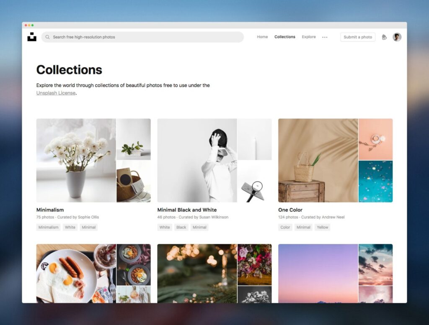This screenshot has width=429, height=325.
Task: Click the search magnifier icon
Action: pos(48,37)
